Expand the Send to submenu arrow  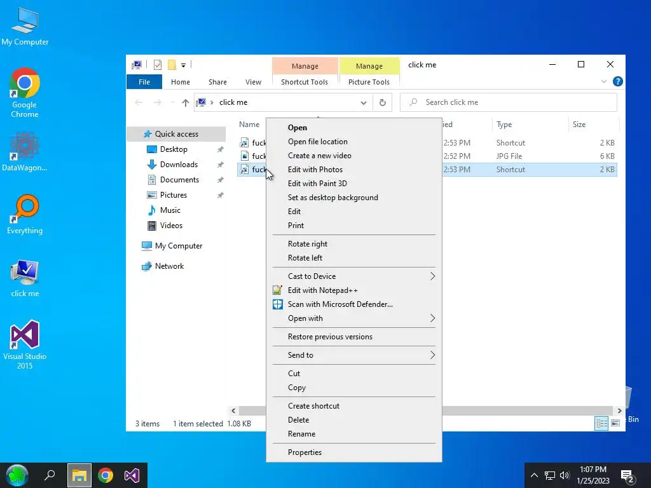[432, 355]
